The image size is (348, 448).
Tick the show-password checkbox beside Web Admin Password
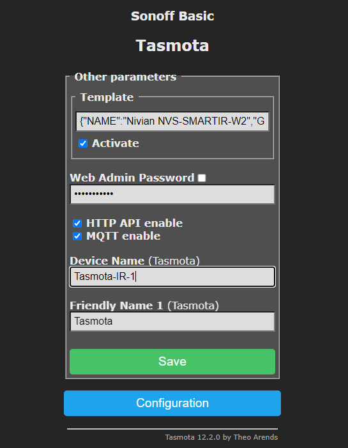tap(202, 178)
